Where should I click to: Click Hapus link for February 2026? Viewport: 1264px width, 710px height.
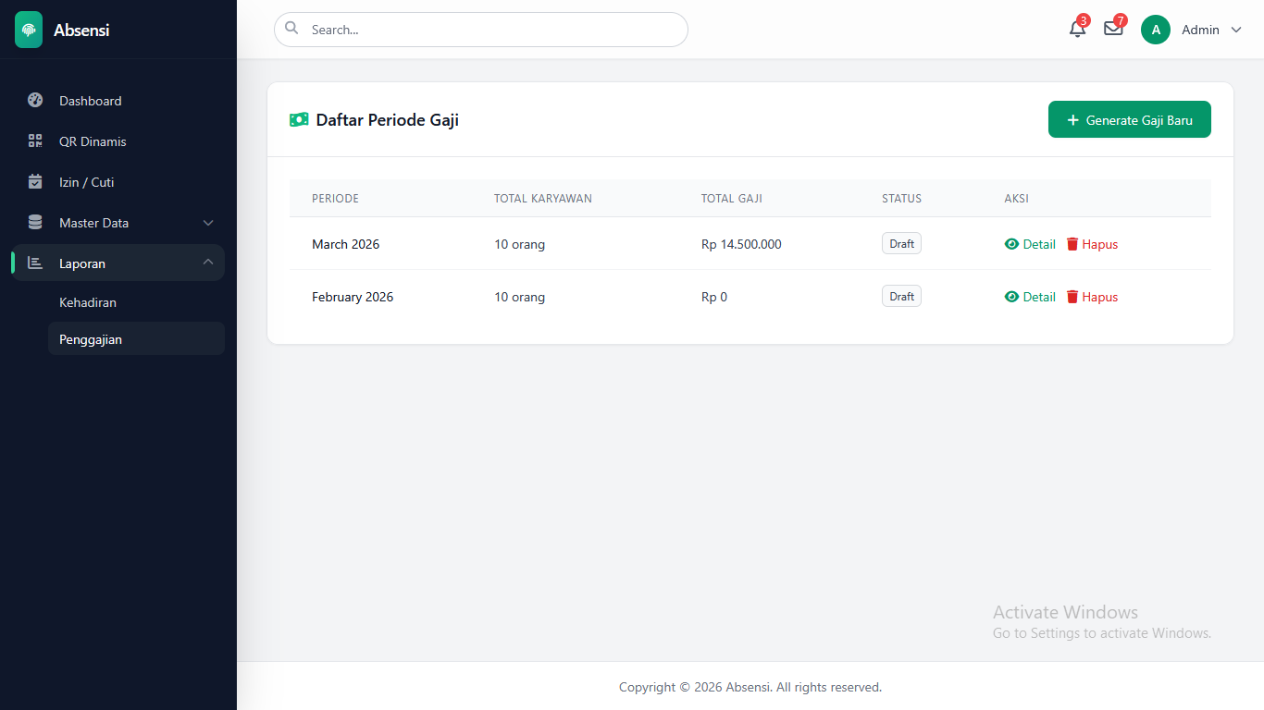[1099, 297]
